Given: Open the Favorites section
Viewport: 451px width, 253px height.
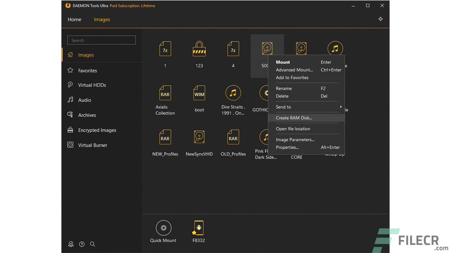Looking at the screenshot, I should click(x=87, y=70).
